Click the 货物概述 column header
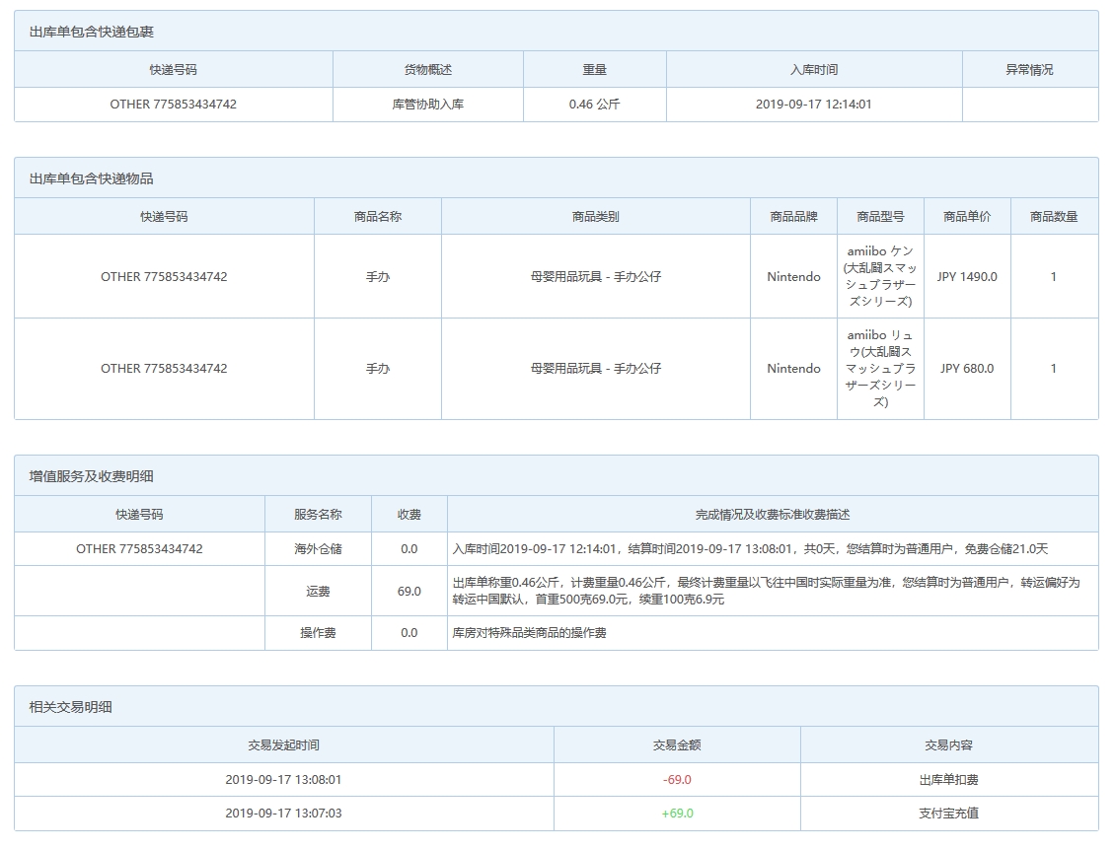This screenshot has height=850, width=1115. coord(429,68)
